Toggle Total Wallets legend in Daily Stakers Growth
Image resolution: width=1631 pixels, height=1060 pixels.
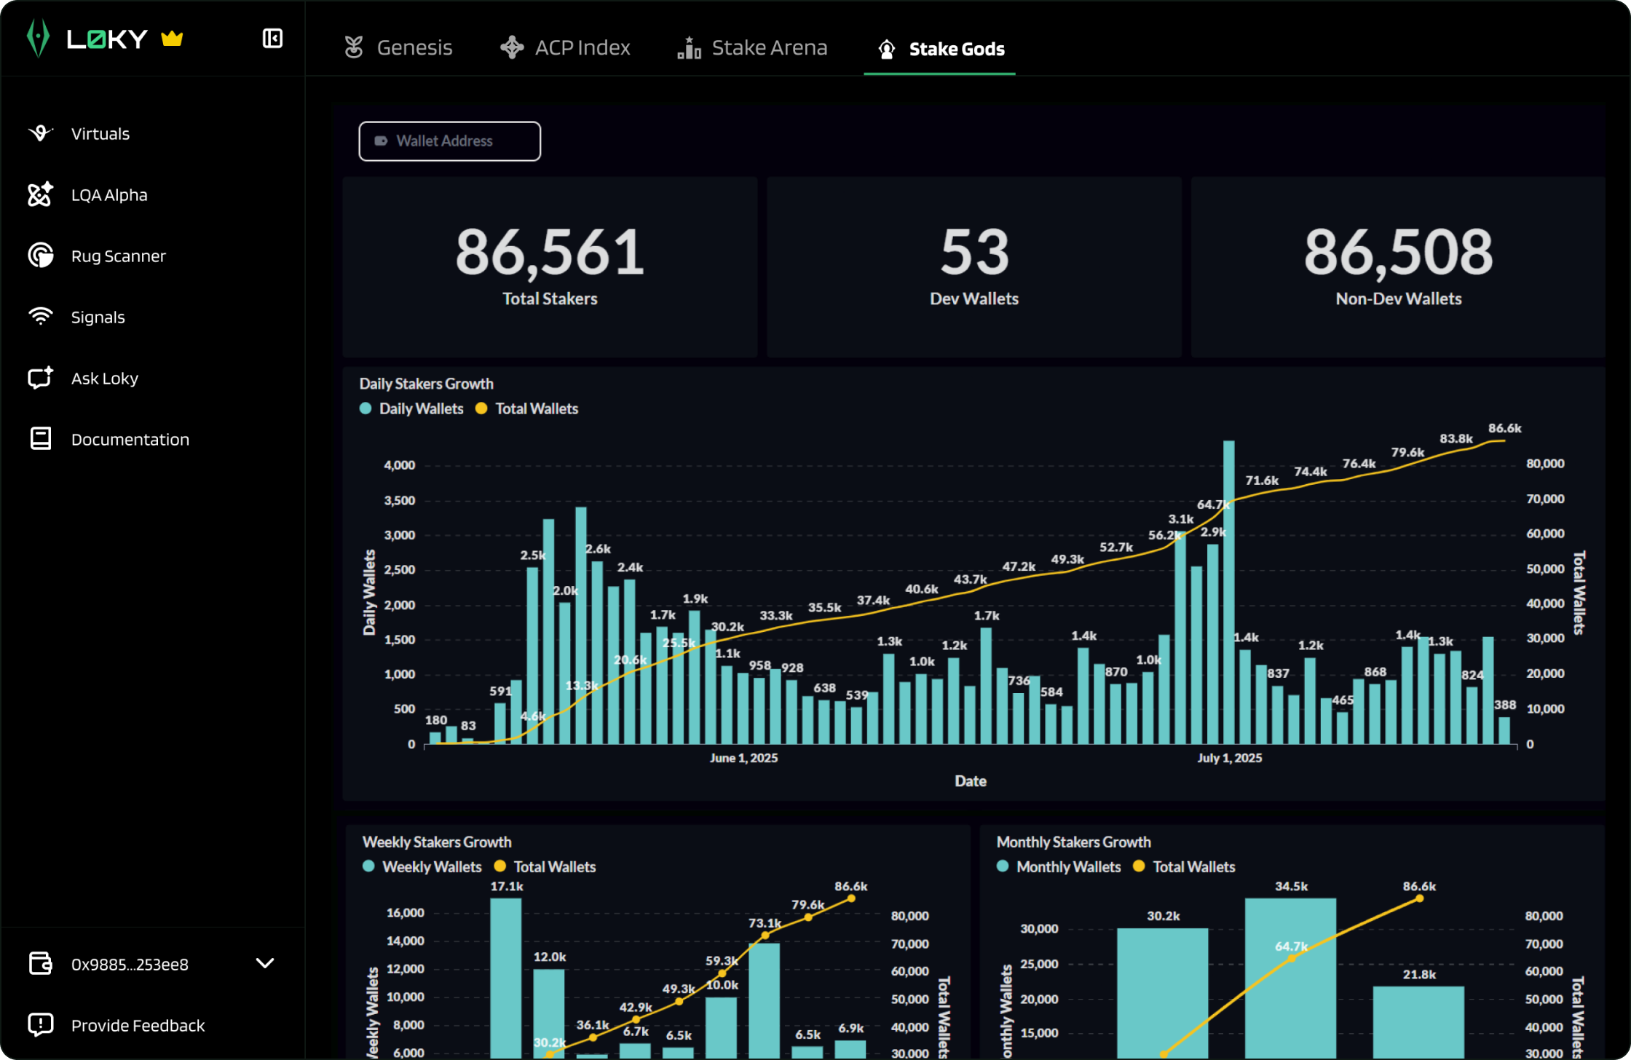click(x=527, y=408)
